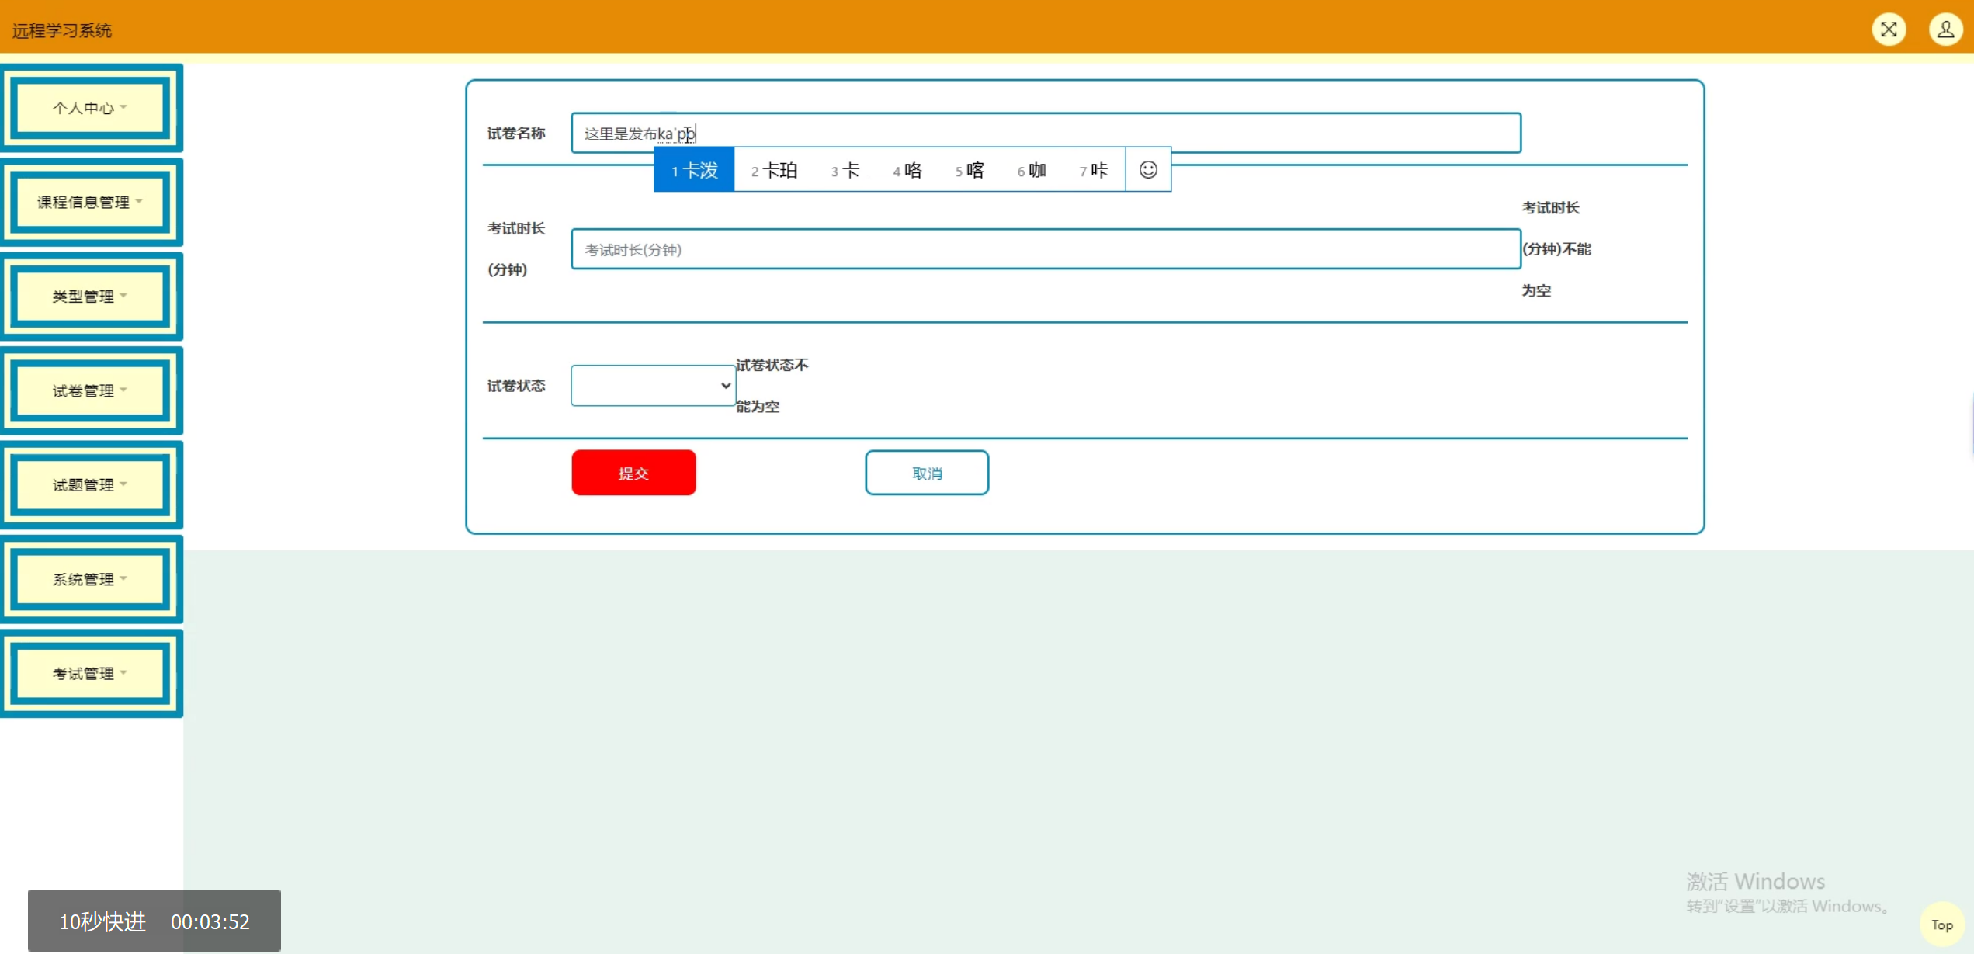Open the 试卷管理 dropdown menu

click(x=91, y=390)
